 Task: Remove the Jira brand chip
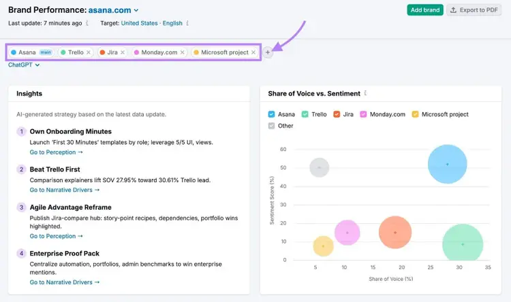(x=123, y=52)
